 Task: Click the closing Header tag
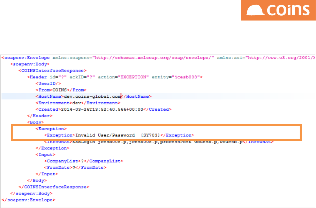click(40, 116)
